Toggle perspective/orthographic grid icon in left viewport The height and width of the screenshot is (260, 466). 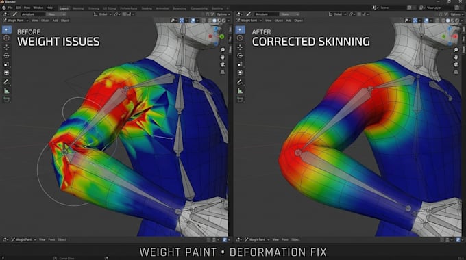pyautogui.click(x=223, y=72)
